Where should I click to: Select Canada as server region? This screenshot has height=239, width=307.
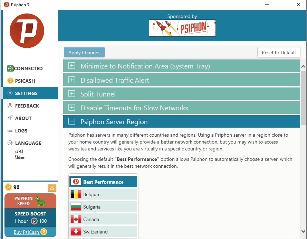pos(103,219)
